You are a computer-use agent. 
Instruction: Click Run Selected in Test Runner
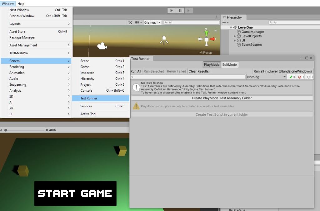tap(154, 71)
